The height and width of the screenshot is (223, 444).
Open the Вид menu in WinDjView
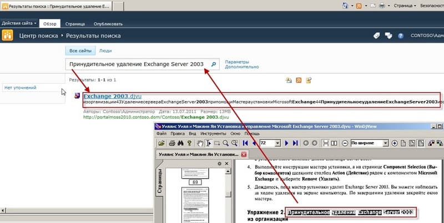[192, 134]
